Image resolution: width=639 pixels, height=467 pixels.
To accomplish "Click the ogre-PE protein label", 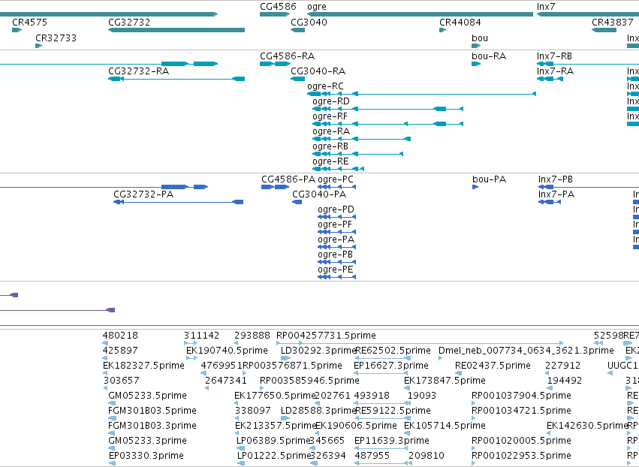I will coord(336,270).
